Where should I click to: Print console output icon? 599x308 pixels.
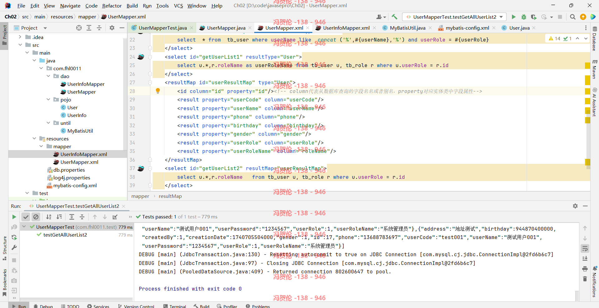click(x=585, y=269)
